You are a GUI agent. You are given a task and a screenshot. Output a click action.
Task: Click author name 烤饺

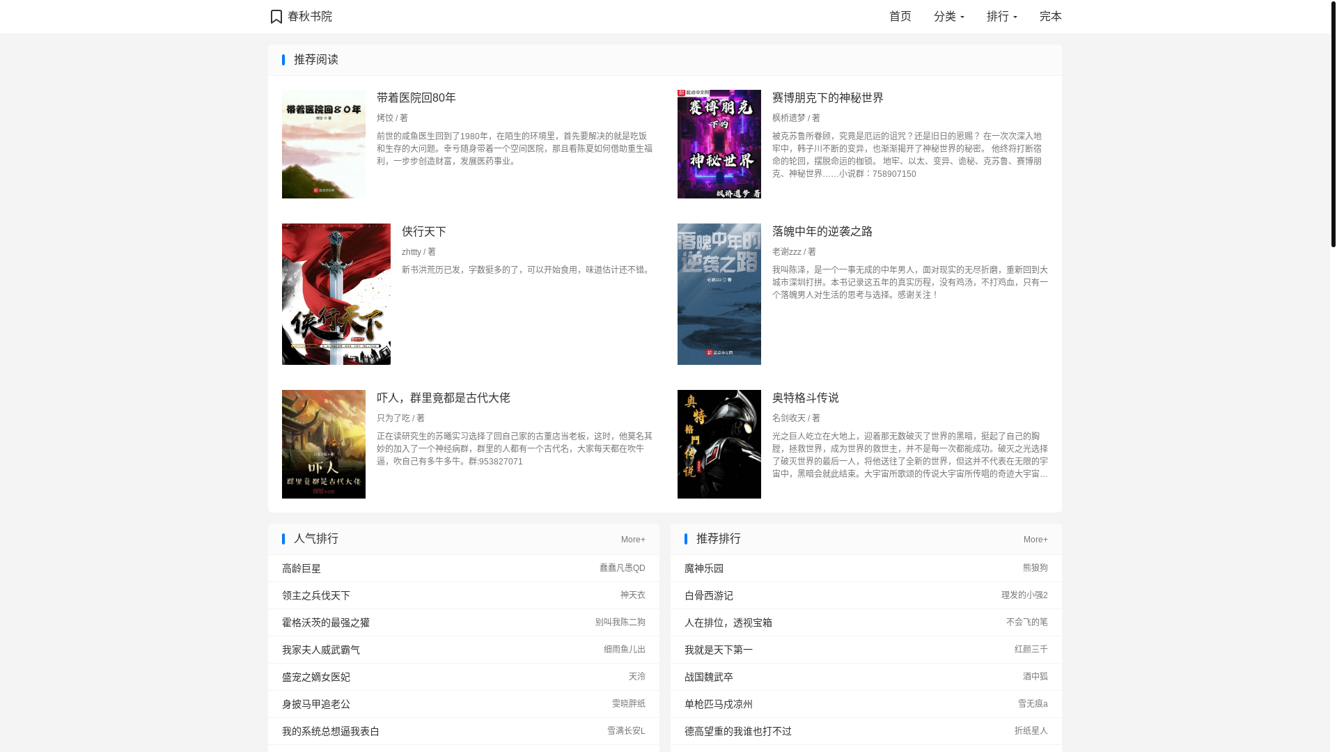tap(385, 118)
